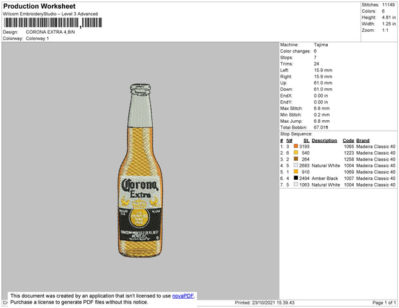Click the Code column header
The width and height of the screenshot is (399, 308).
coord(348,141)
